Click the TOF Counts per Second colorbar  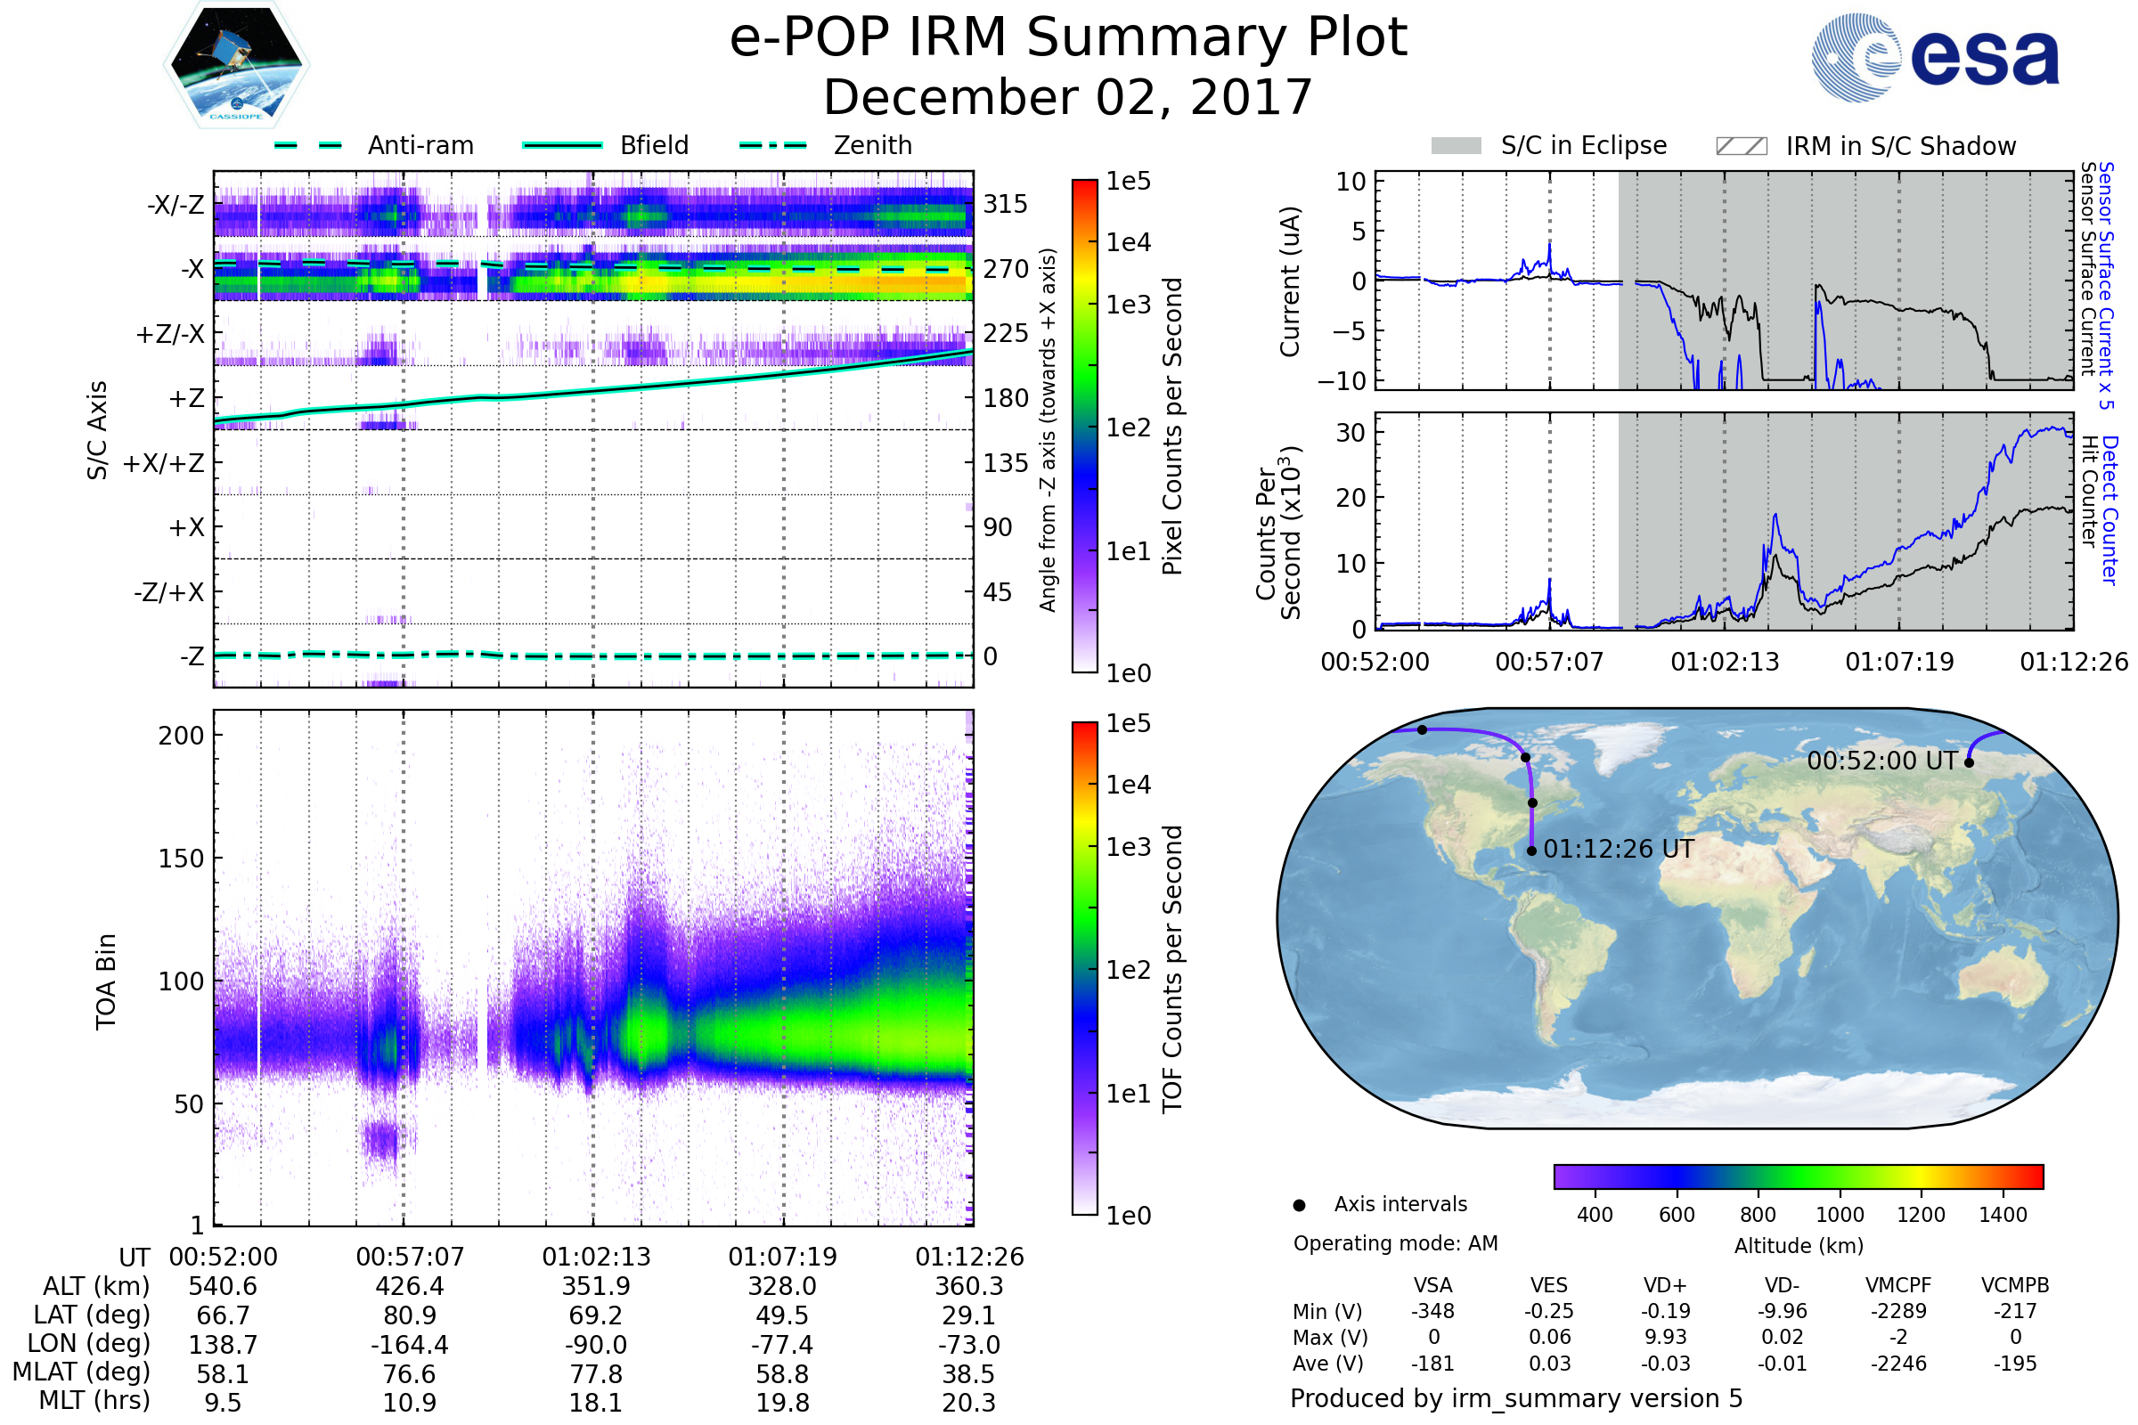1085,968
